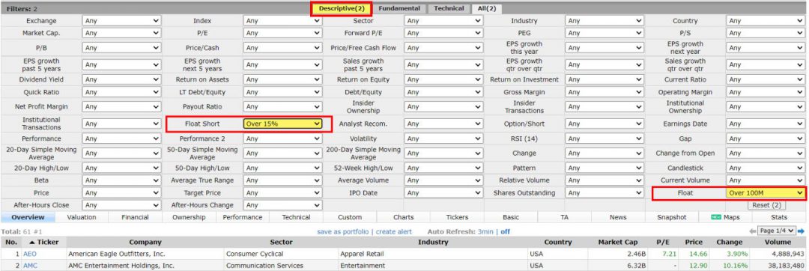
Task: Switch to the Valuation view tab
Action: [82, 217]
